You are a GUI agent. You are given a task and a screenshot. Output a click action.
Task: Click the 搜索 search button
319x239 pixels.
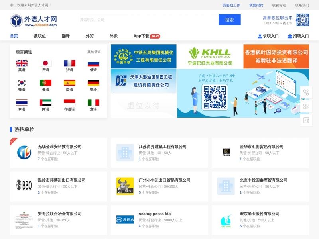230,20
